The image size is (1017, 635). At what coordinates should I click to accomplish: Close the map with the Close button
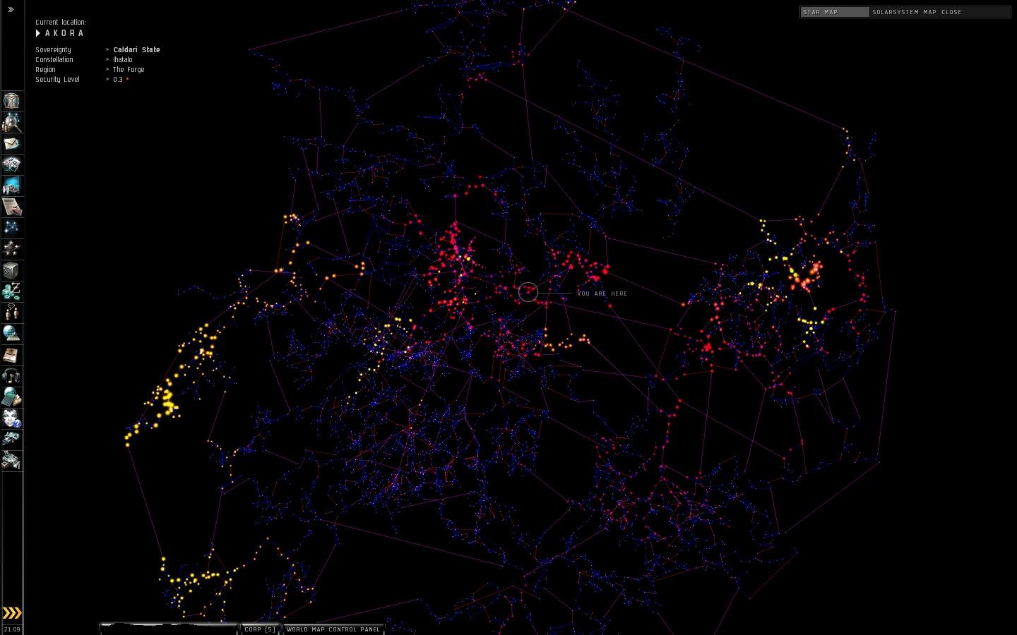click(x=951, y=12)
